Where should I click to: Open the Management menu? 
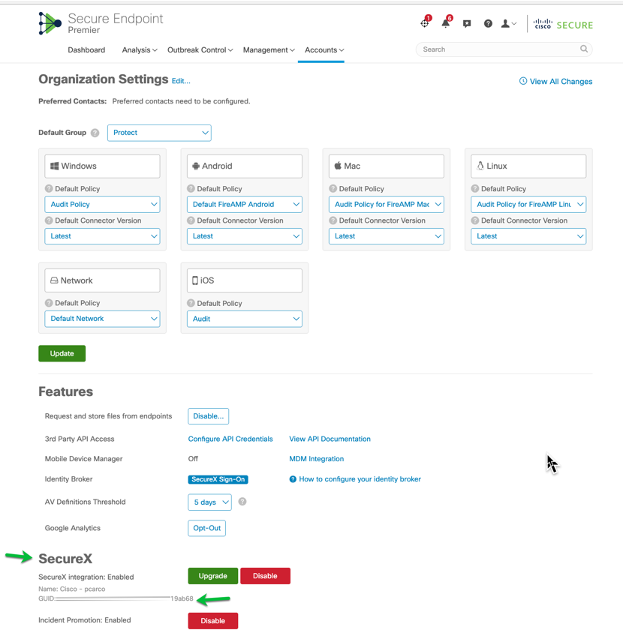point(269,50)
